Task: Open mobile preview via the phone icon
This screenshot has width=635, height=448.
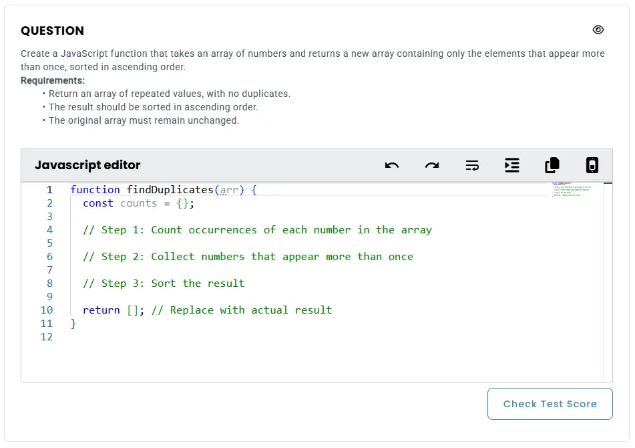Action: (x=592, y=165)
